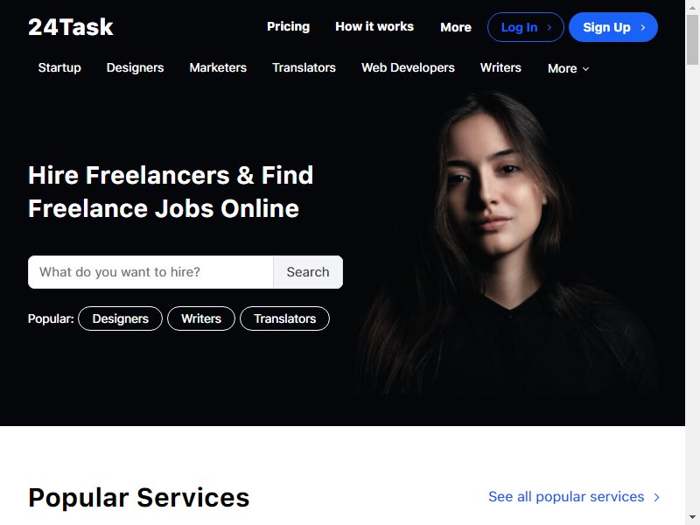Click the scrollbar down arrow
Image resolution: width=700 pixels, height=525 pixels.
pyautogui.click(x=692, y=517)
